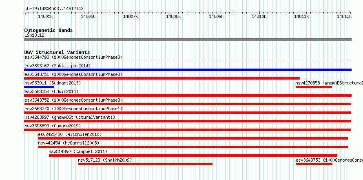The height and width of the screenshot is (180, 363).
Task: Select the blue esv3893167 Suktitipat2014 bar
Action: (x=188, y=70)
